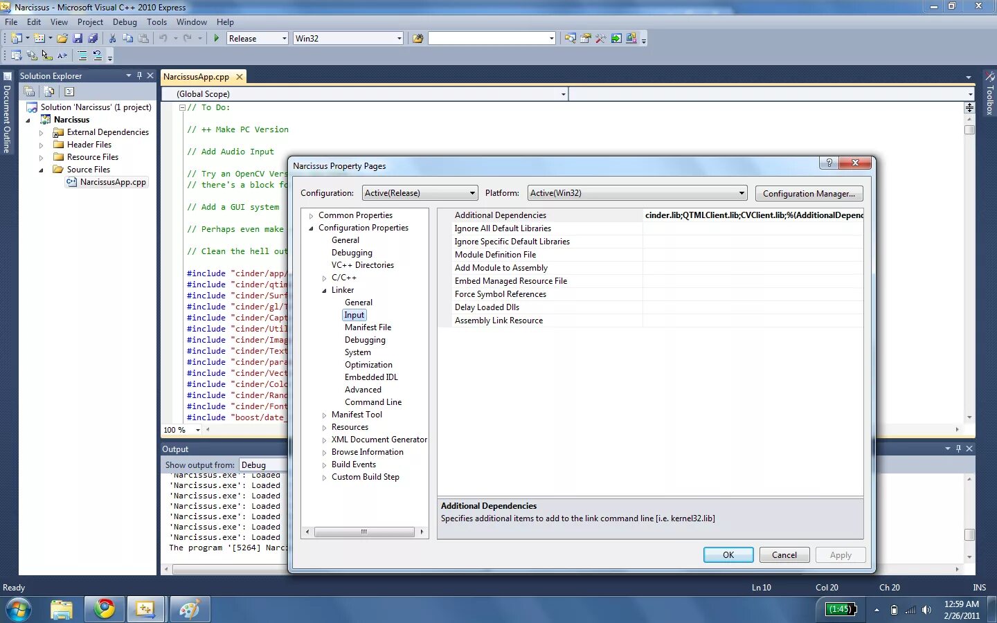Click Cancel in Property Pages dialog
This screenshot has width=997, height=623.
click(x=784, y=555)
